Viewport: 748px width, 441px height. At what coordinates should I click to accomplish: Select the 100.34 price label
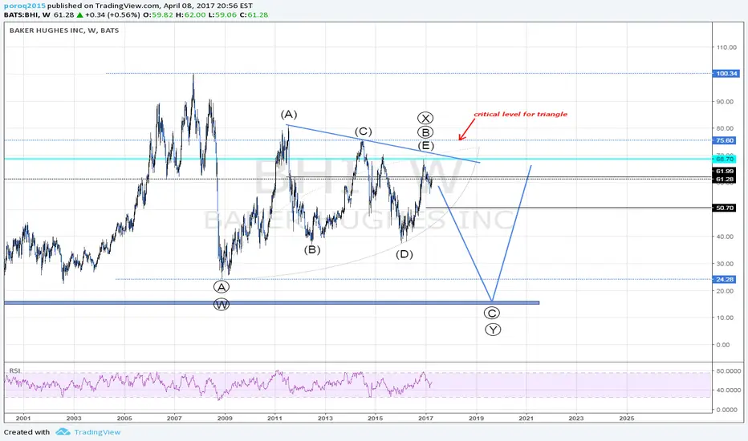pos(726,74)
